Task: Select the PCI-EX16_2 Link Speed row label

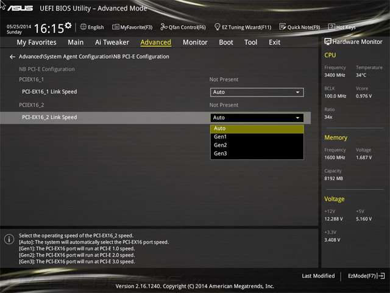Action: click(x=49, y=117)
